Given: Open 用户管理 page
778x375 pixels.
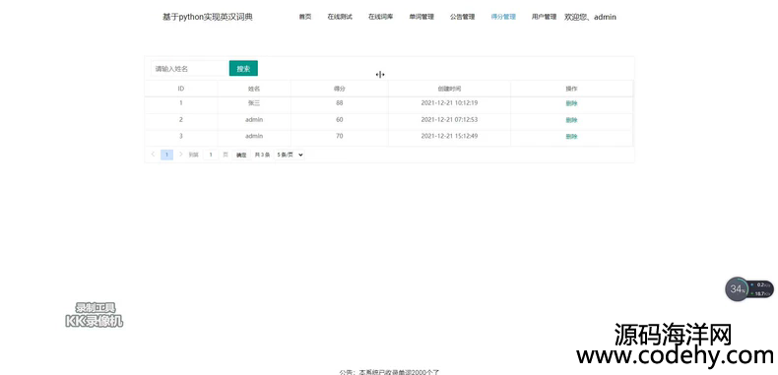Looking at the screenshot, I should (544, 17).
